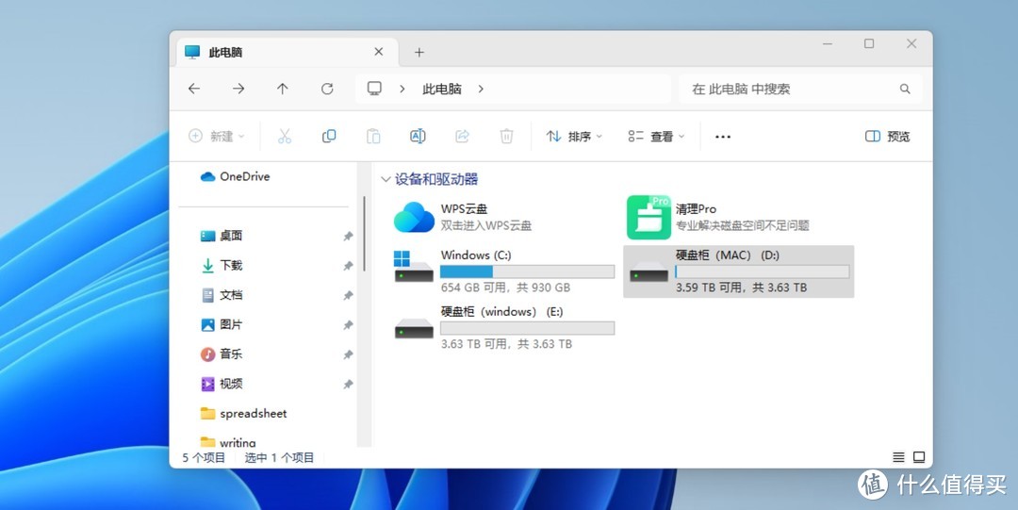Go forward with the right arrow
The image size is (1018, 510).
[x=238, y=89]
